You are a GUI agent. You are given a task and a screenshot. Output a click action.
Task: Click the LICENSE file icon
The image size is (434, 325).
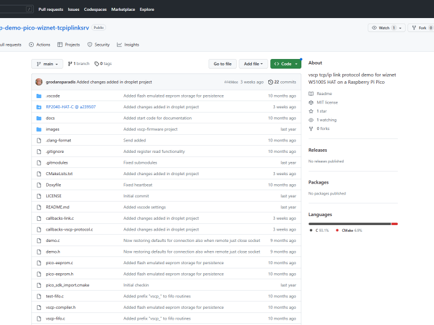click(x=39, y=196)
